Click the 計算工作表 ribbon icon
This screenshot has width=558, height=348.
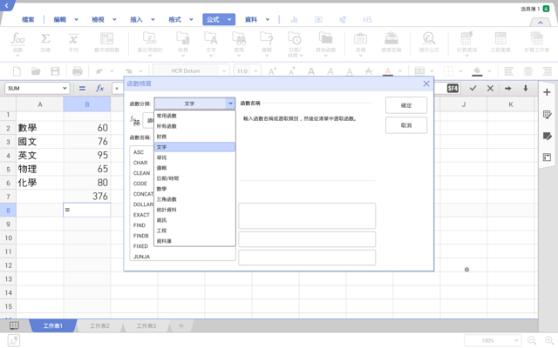(x=537, y=42)
